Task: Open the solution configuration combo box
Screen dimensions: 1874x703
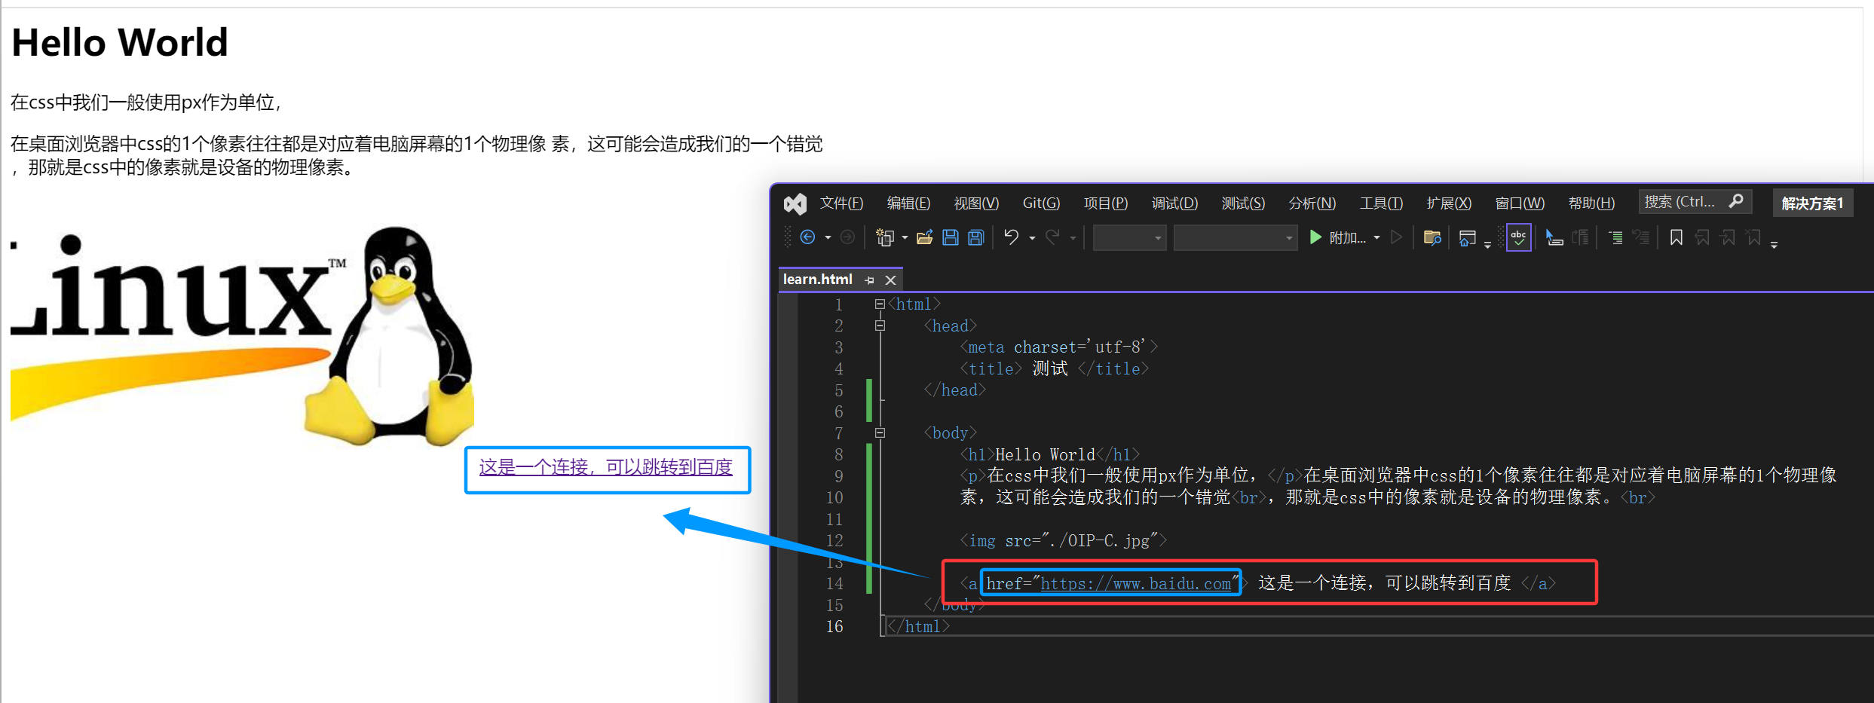Action: click(1129, 238)
